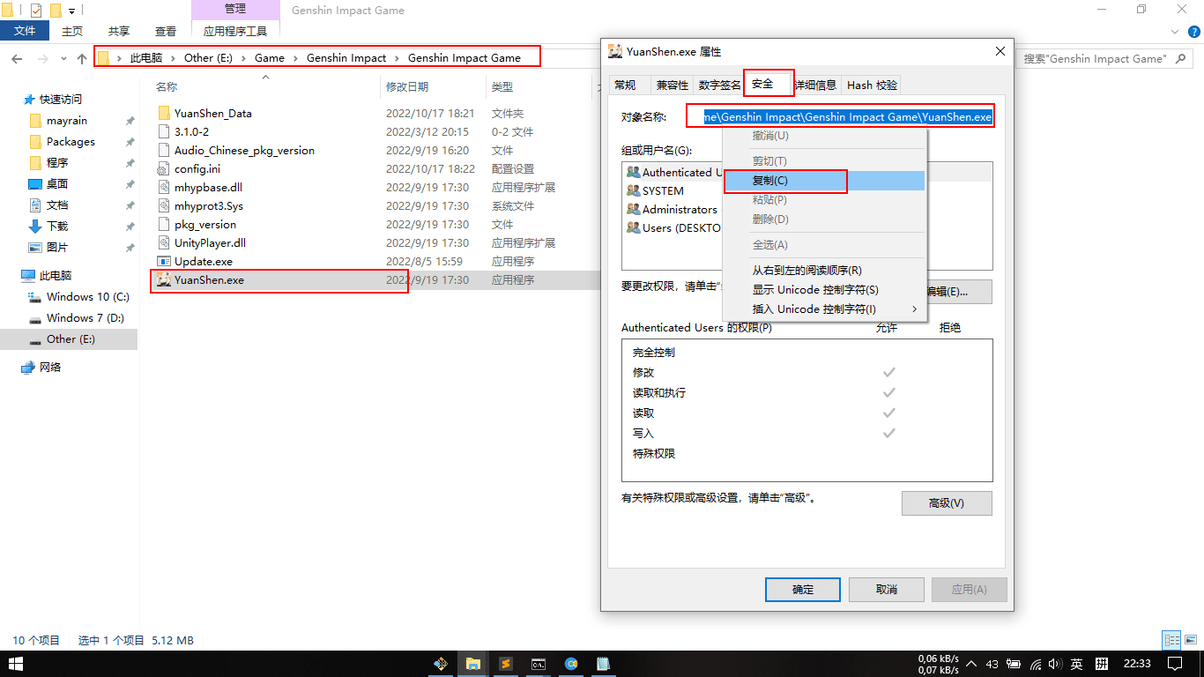Expand Insert Unicode control character submenu
1204x677 pixels.
(914, 309)
